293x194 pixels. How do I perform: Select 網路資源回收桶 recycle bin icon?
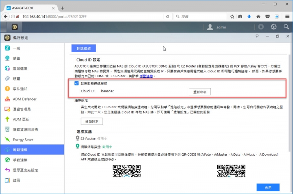7,129
